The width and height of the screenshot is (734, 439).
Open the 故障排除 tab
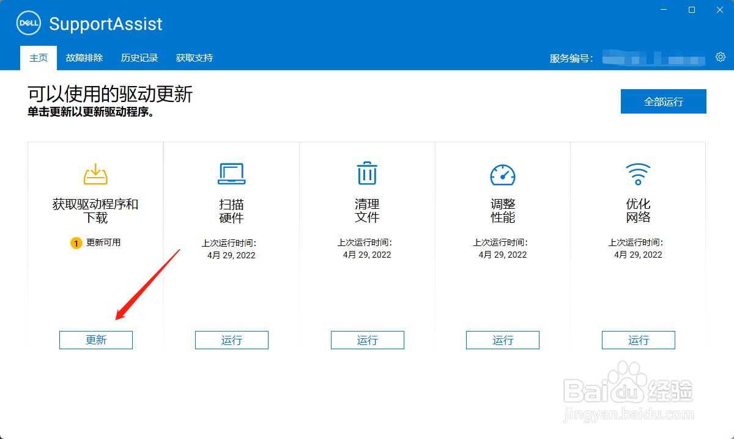click(84, 58)
